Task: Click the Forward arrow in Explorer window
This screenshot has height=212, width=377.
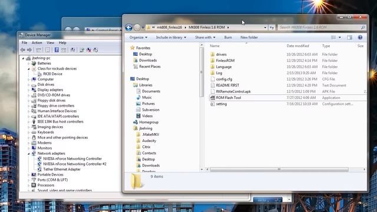Action: (x=137, y=28)
